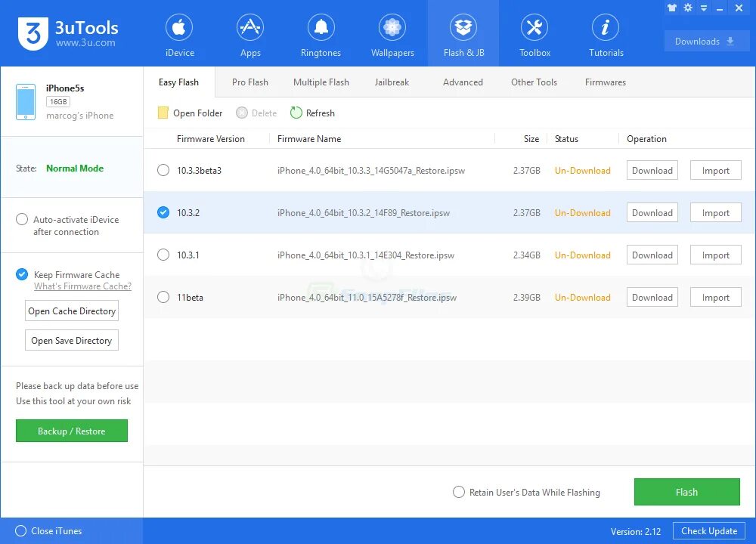Click the Size column header

[x=531, y=139]
